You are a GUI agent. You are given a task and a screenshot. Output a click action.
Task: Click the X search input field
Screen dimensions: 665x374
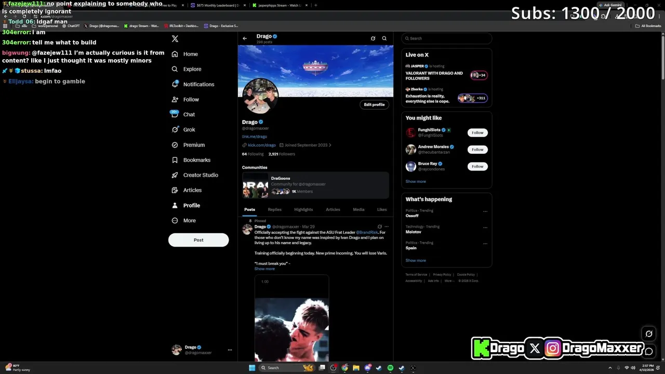[x=447, y=38]
